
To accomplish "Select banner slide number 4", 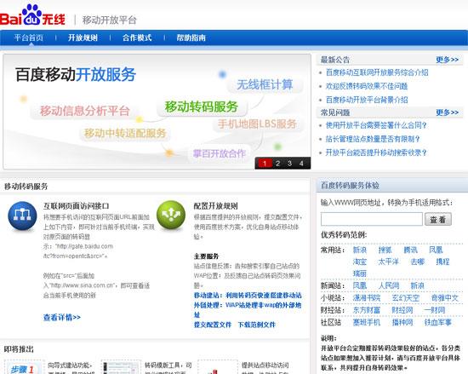I will tap(301, 164).
